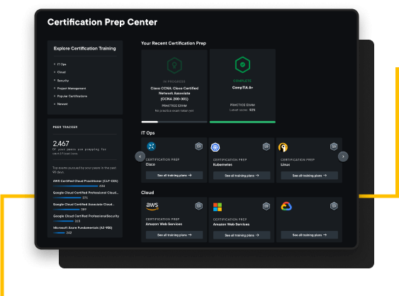Viewport: 399px width, 296px height.
Task: Click the IT Ops section heading
Action: 148,133
